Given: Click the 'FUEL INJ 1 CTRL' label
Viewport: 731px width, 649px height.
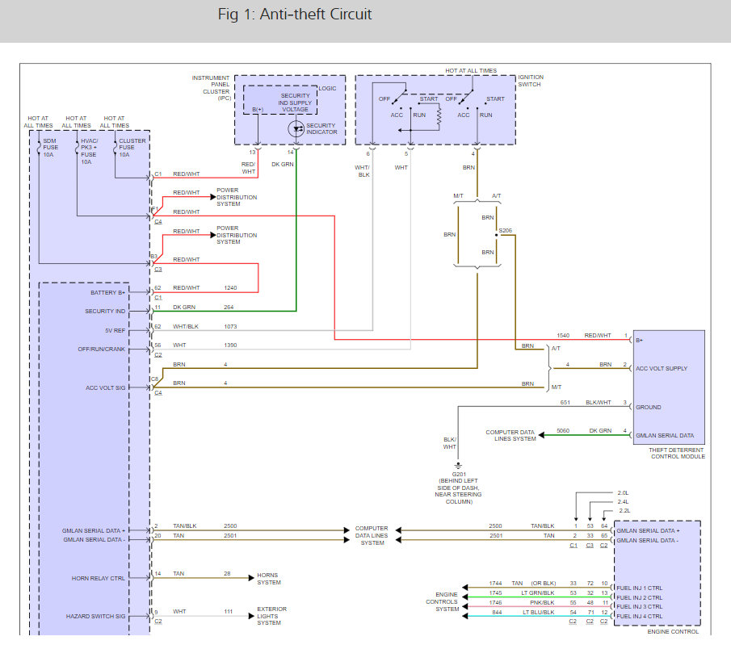Looking at the screenshot, I should (x=640, y=588).
